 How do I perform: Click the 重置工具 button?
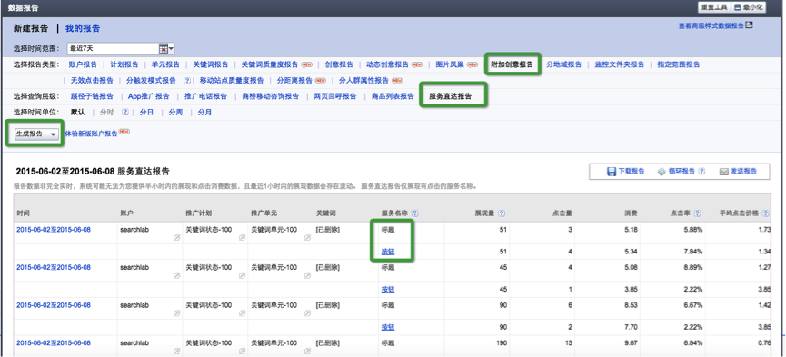pos(714,7)
